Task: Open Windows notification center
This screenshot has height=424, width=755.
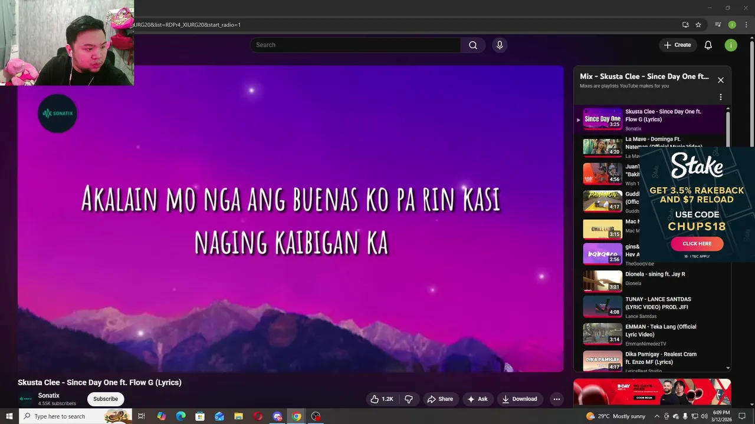Action: pyautogui.click(x=742, y=416)
